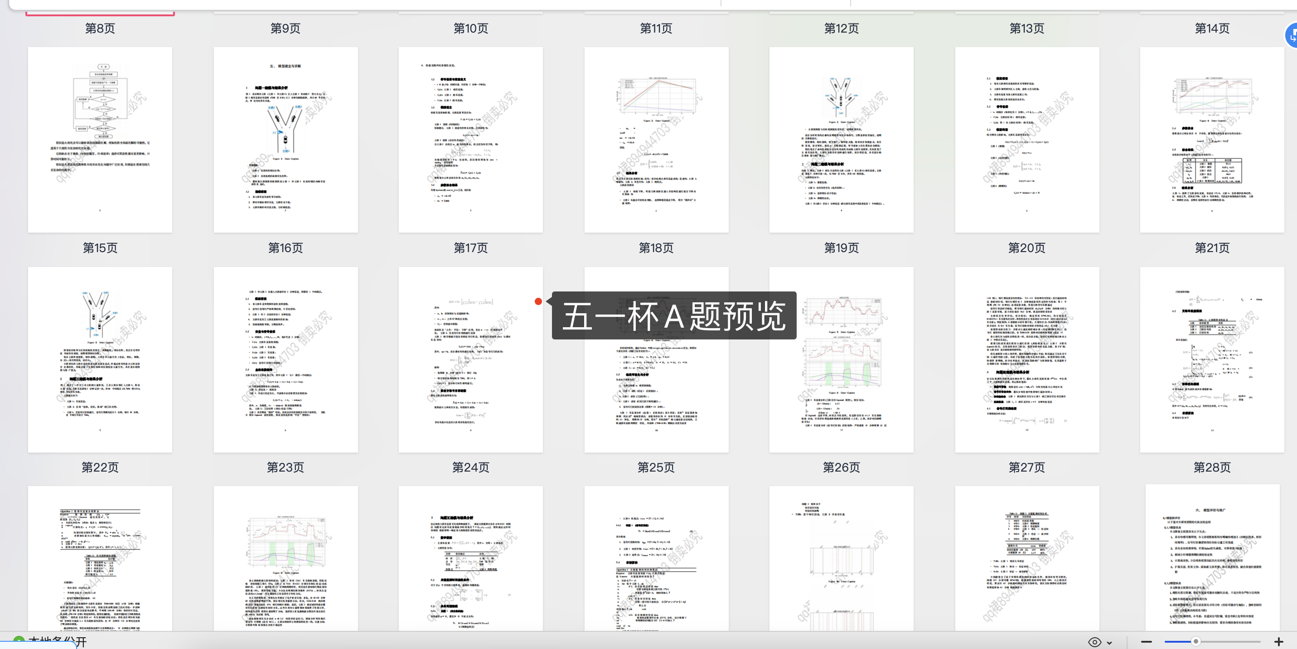Click the 第8页 page label
Screen dimensions: 1297x649
click(x=100, y=28)
